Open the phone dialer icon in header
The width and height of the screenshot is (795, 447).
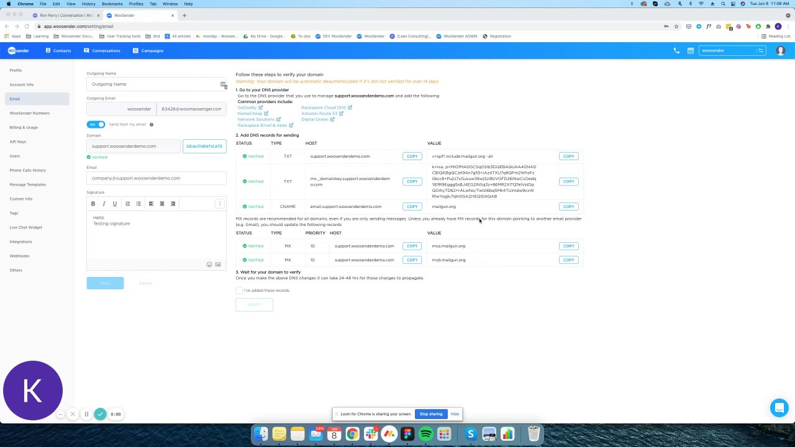(676, 50)
